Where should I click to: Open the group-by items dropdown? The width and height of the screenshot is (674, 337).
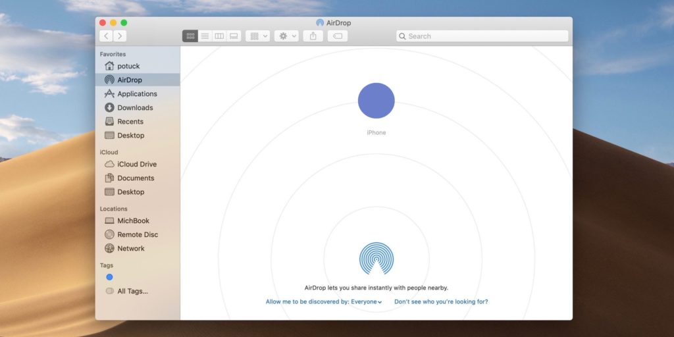point(258,36)
